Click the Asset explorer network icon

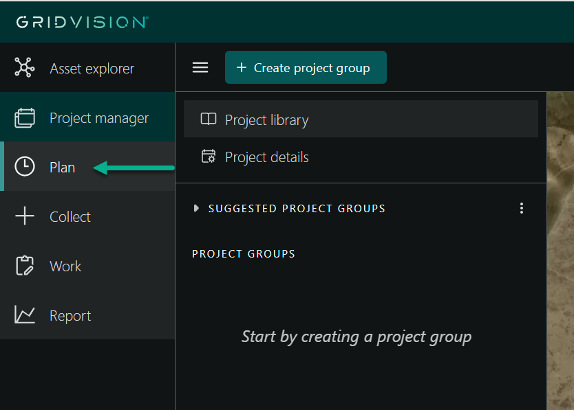[x=25, y=68]
